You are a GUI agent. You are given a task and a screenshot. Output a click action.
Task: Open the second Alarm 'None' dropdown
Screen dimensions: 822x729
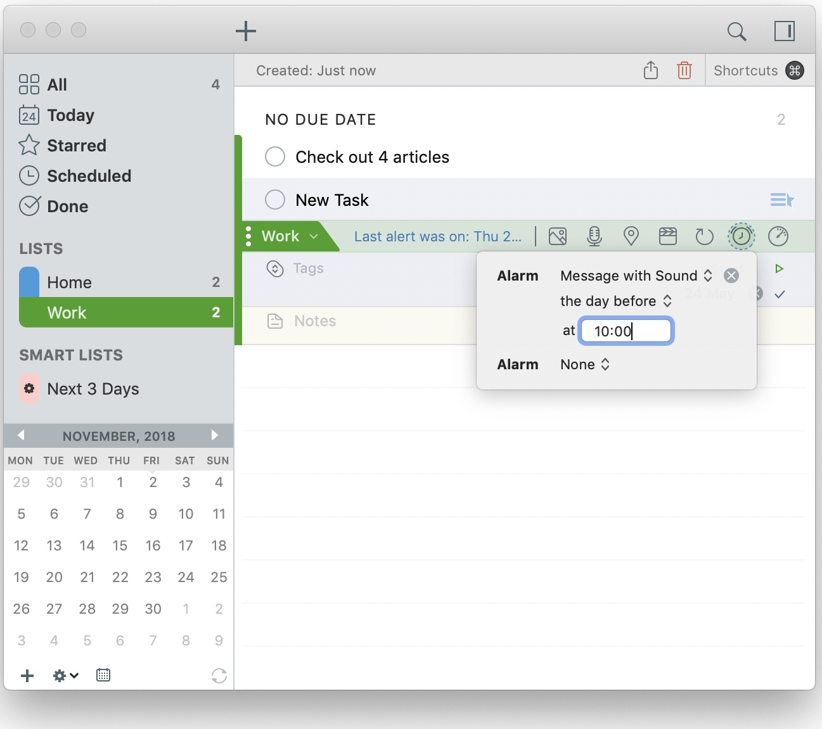coord(585,364)
